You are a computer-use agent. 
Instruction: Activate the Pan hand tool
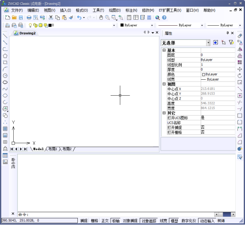(101, 18)
